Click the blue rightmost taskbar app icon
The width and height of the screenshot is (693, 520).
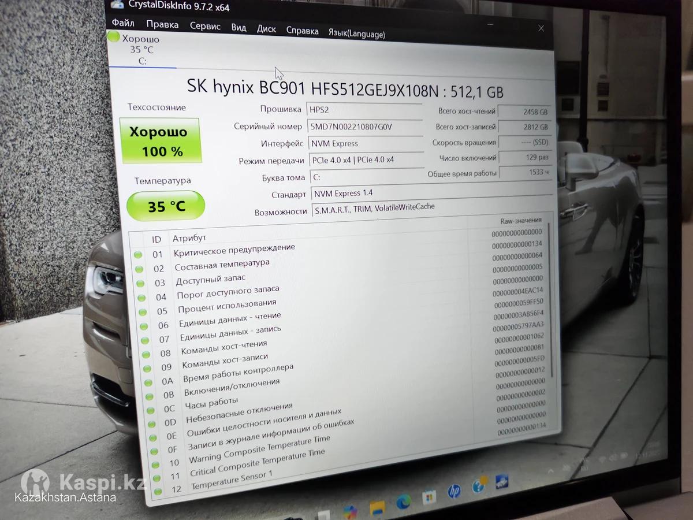tap(501, 481)
